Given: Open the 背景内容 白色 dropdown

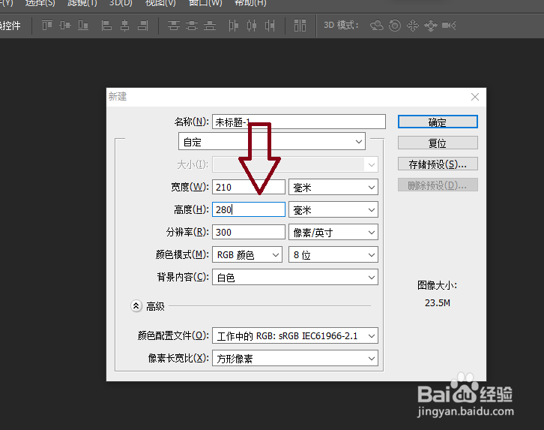Looking at the screenshot, I should [295, 277].
